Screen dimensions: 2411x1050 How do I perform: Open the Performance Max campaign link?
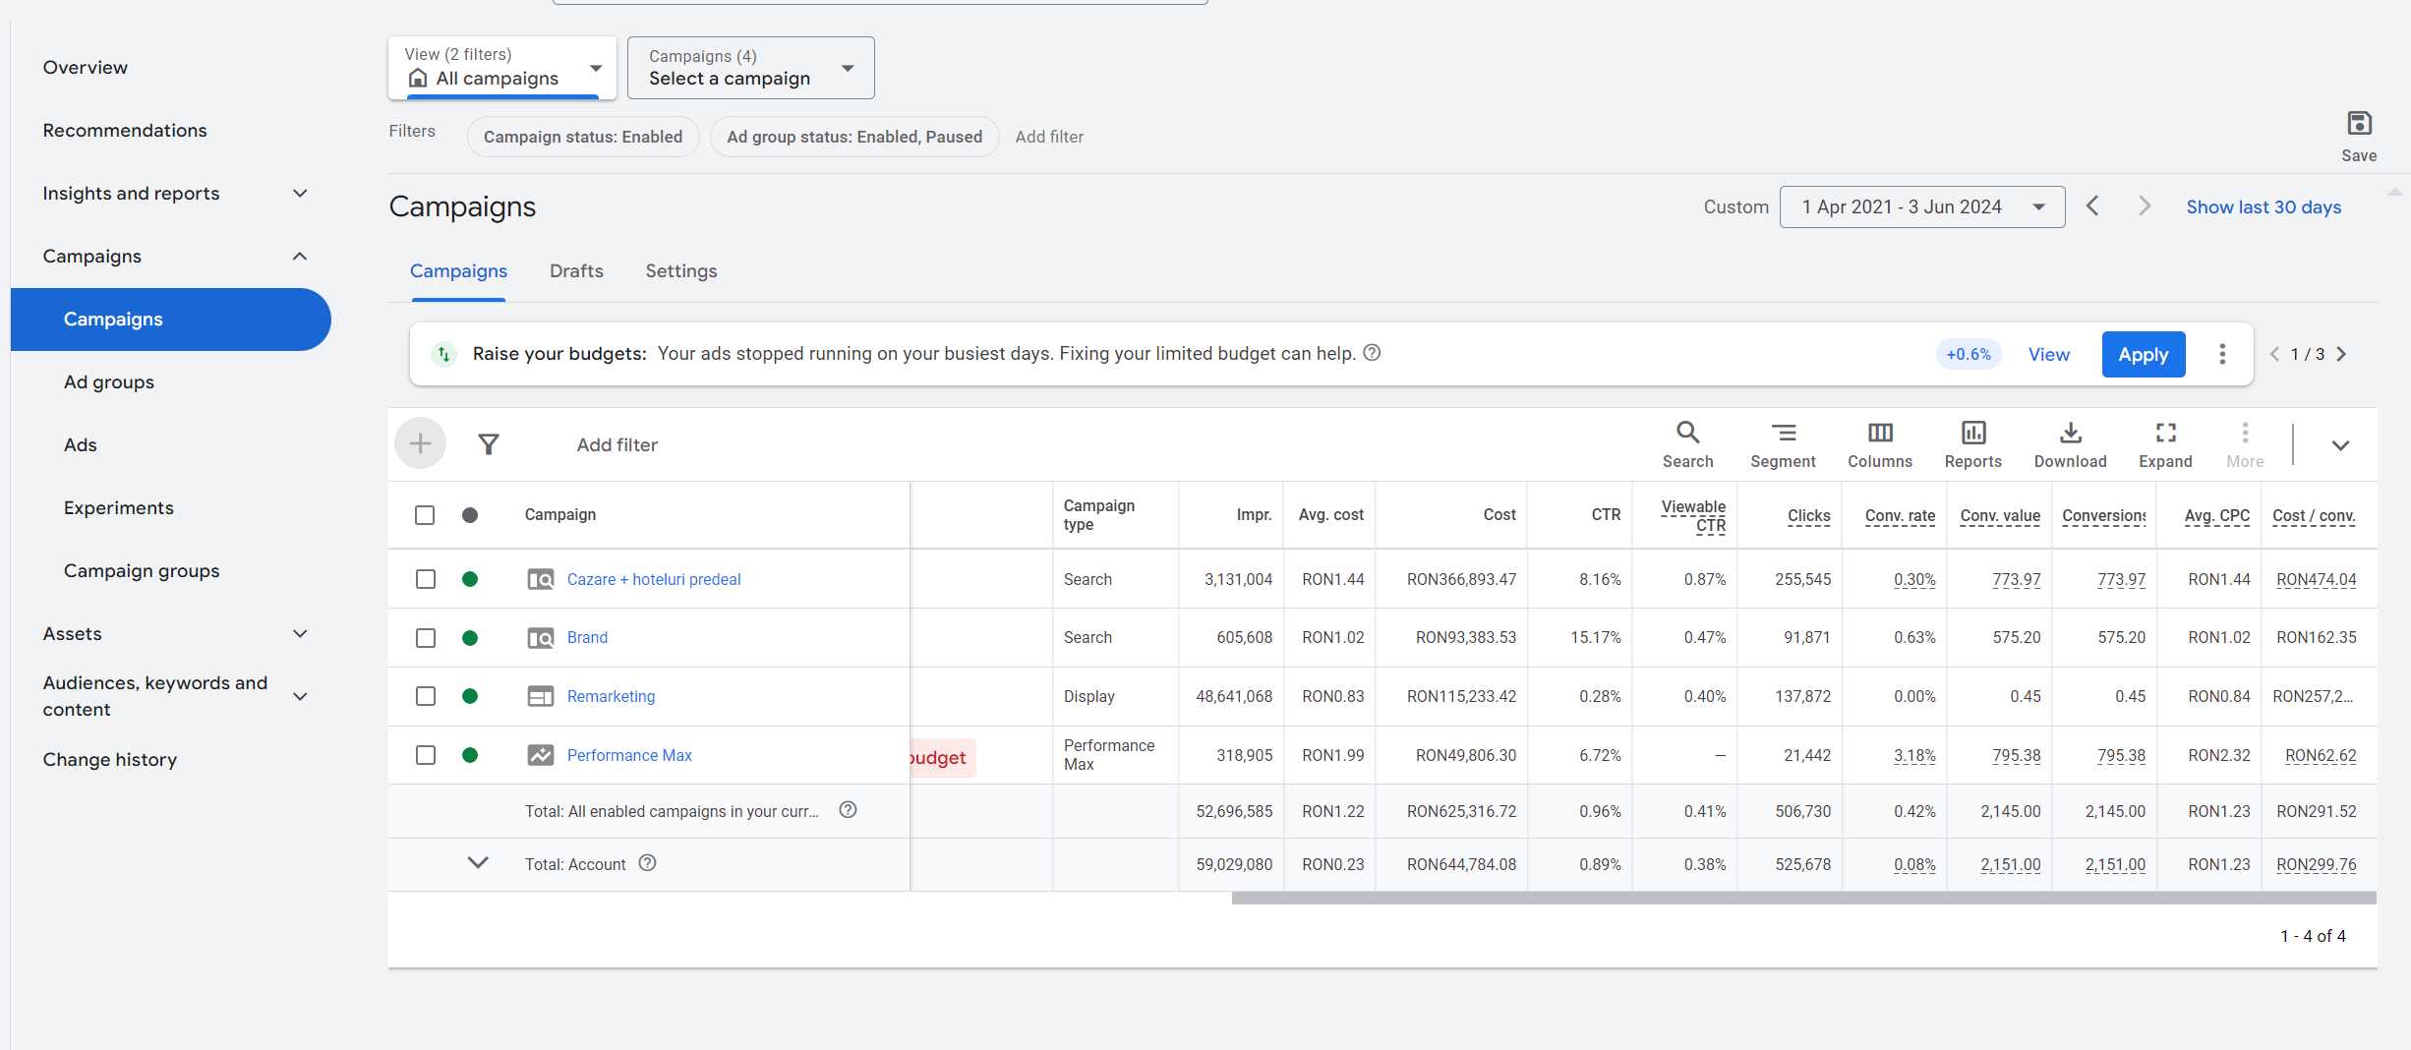(x=629, y=755)
